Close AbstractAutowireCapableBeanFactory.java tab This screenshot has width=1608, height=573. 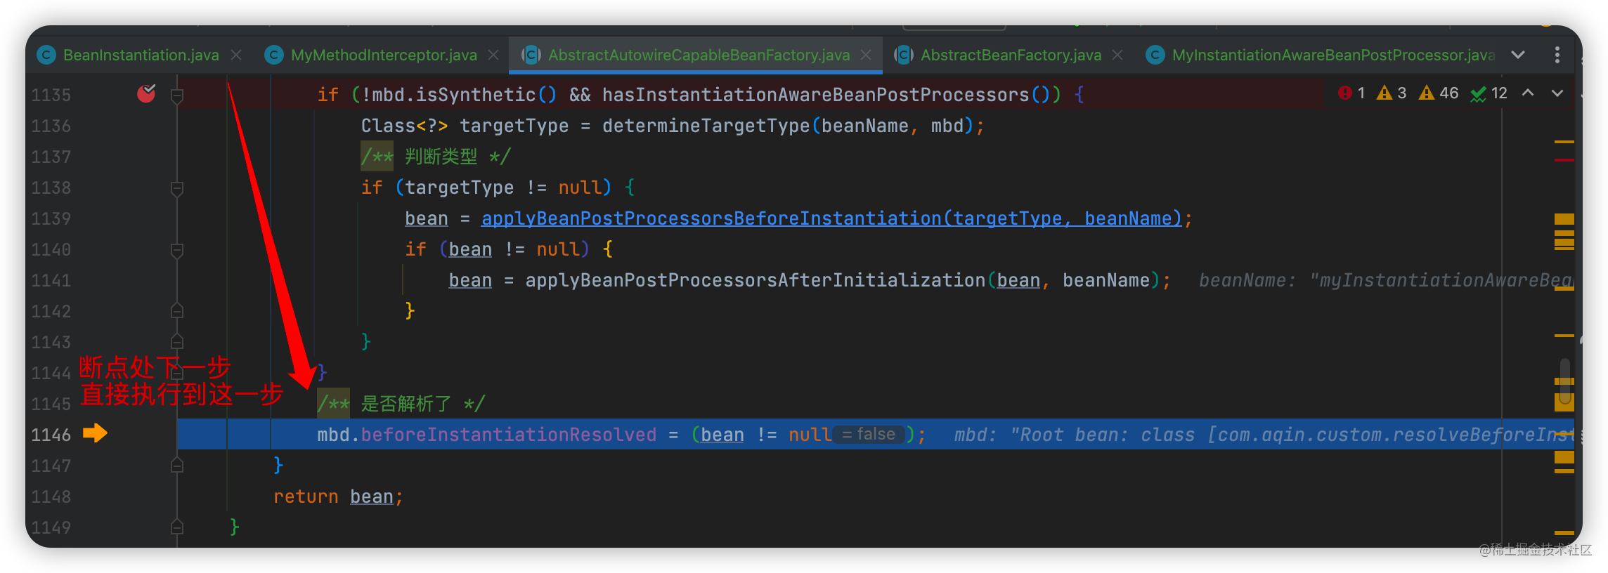(866, 55)
